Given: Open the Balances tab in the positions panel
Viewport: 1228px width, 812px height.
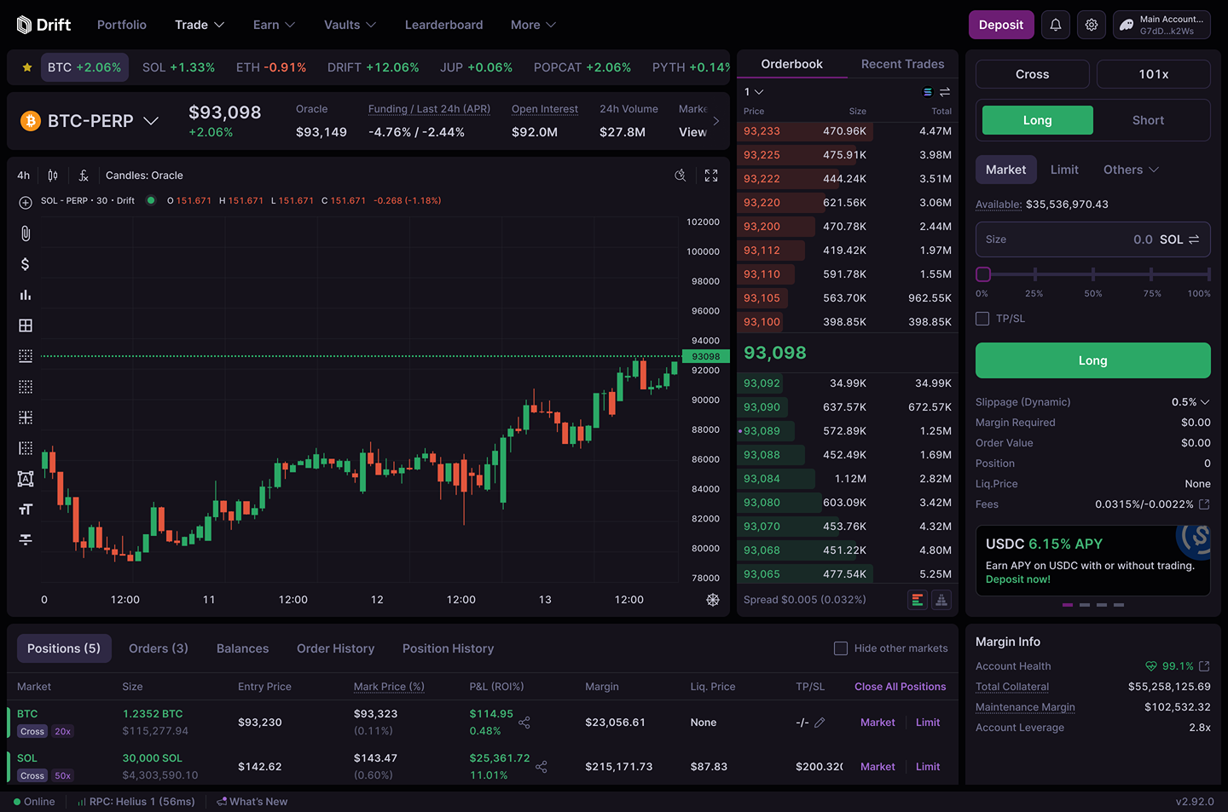Looking at the screenshot, I should 242,648.
